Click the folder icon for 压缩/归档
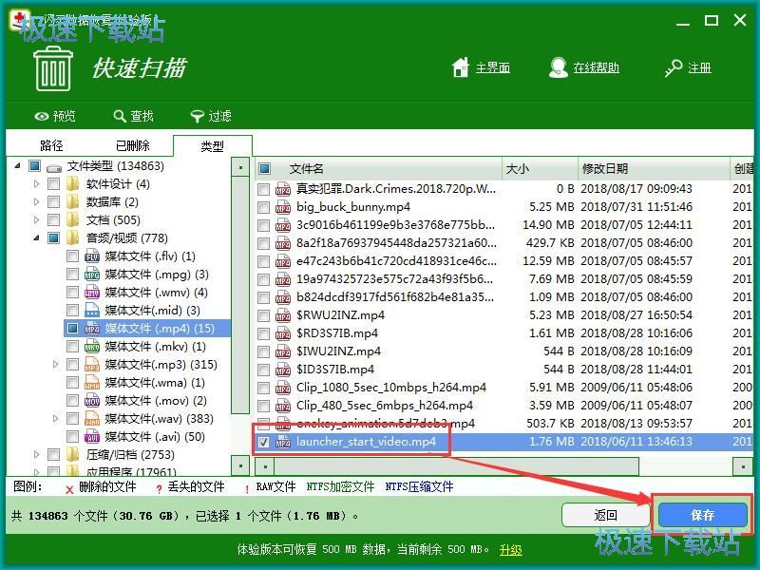The width and height of the screenshot is (760, 570). tap(73, 455)
